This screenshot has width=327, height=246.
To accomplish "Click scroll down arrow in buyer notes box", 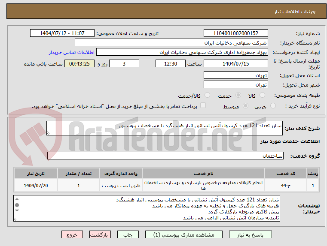I will pyautogui.click(x=17, y=211).
